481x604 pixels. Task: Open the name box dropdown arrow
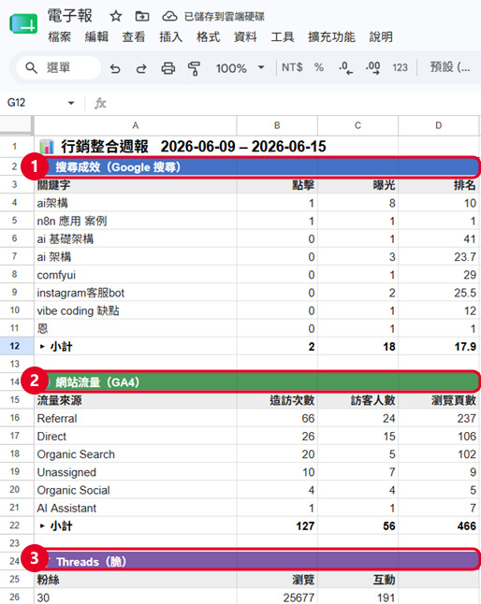(x=71, y=103)
